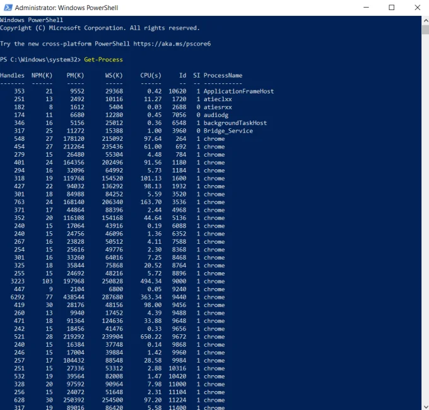Click the NPM value 103
The width and height of the screenshot is (429, 410).
(47, 281)
